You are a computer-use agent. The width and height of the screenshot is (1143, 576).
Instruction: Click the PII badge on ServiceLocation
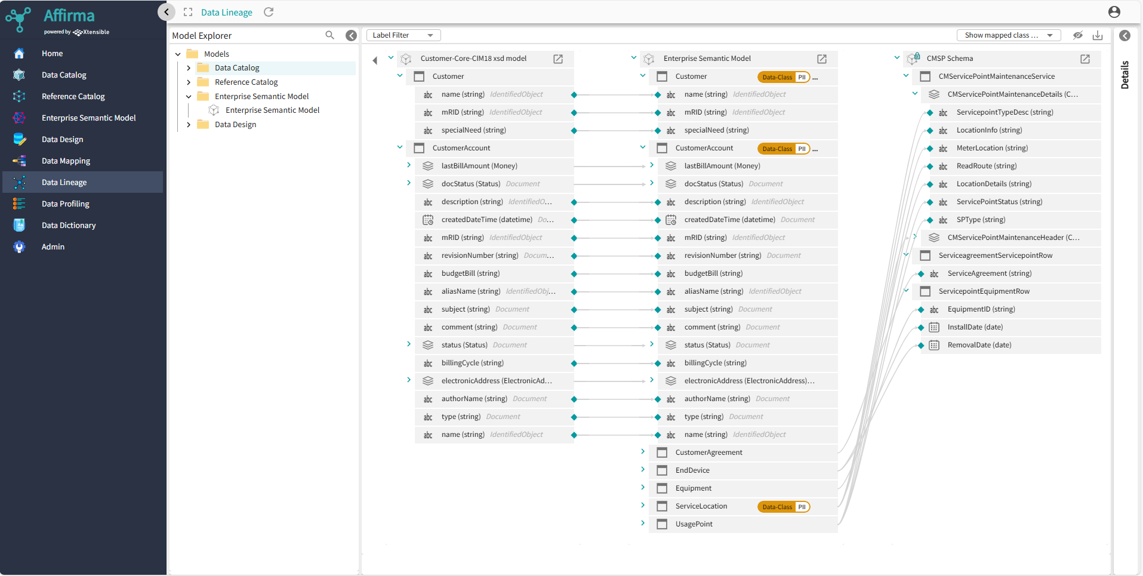point(802,507)
